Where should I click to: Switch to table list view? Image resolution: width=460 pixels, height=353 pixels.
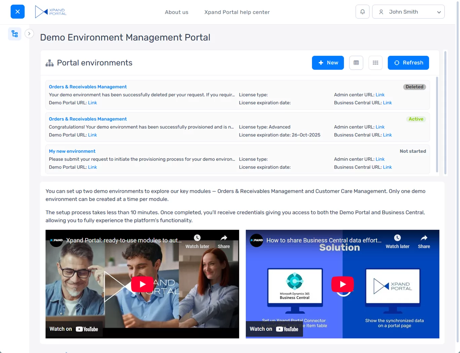coord(356,63)
